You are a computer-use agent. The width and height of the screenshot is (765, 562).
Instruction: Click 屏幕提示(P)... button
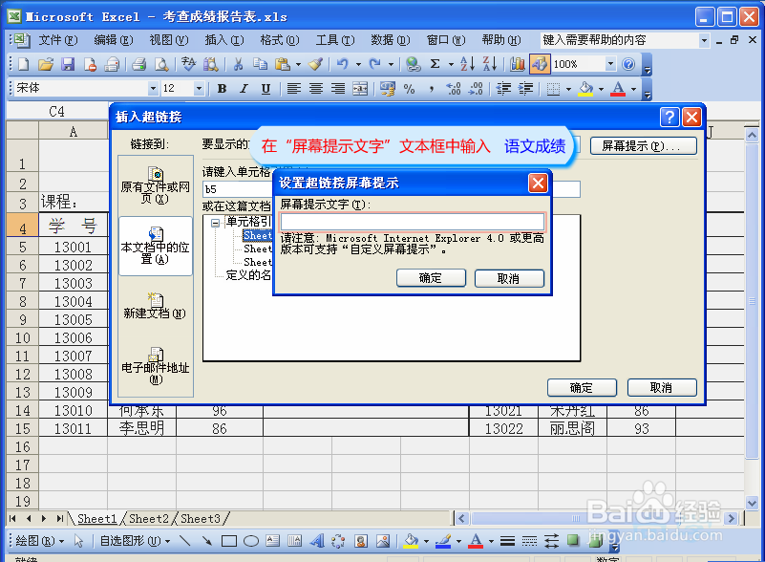(643, 145)
